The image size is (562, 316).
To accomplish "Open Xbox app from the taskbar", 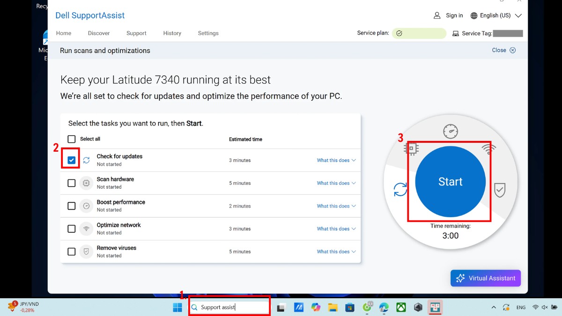I will tap(401, 308).
